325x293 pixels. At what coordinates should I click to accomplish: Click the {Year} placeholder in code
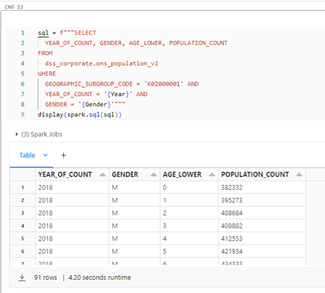click(x=119, y=94)
